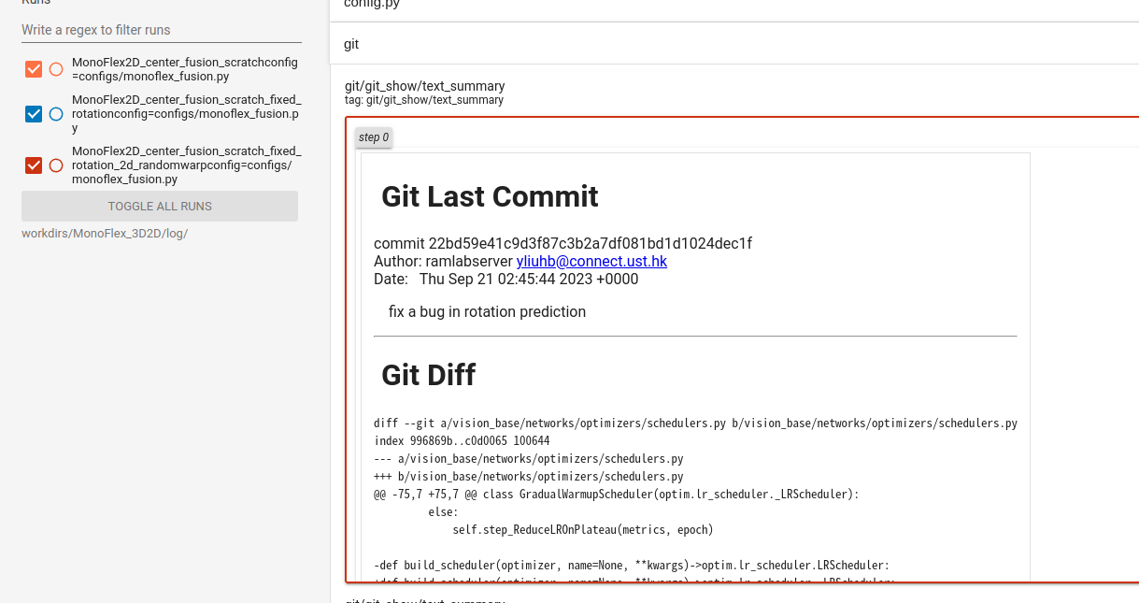The height and width of the screenshot is (603, 1139).
Task: Click the 'fix a bug in rotation prediction' message
Action: 487,311
